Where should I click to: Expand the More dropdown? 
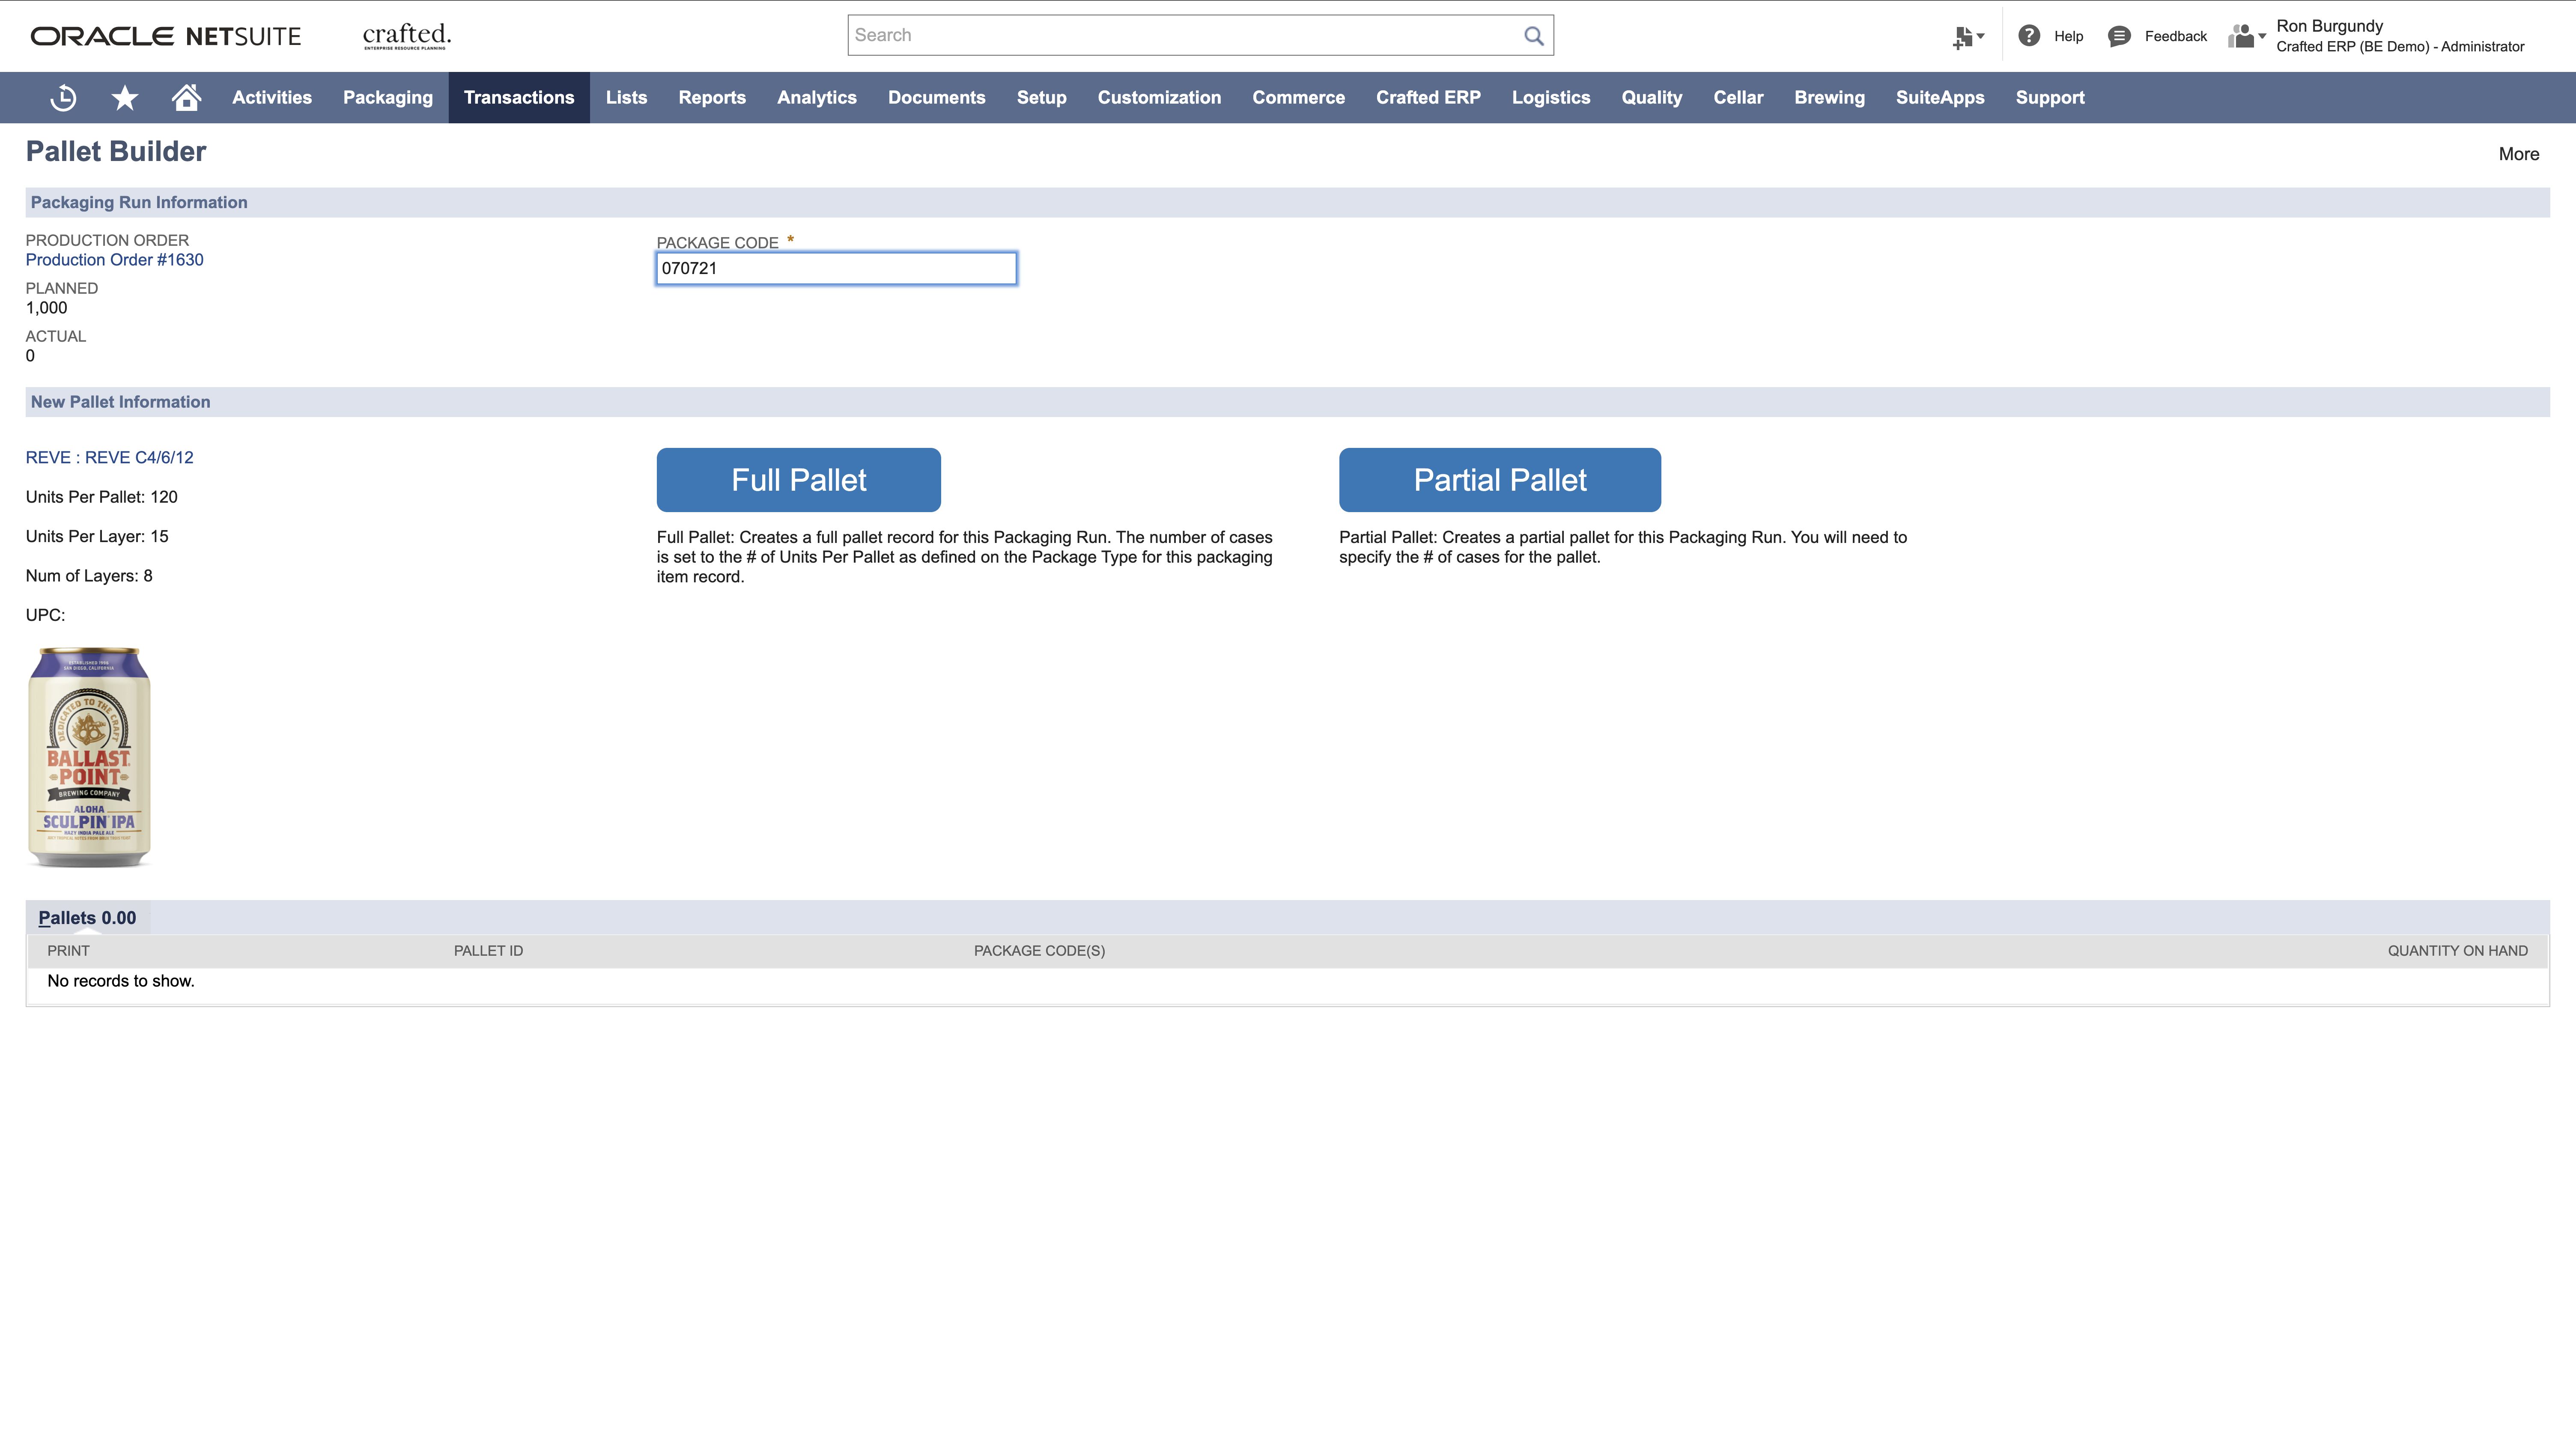click(2518, 154)
